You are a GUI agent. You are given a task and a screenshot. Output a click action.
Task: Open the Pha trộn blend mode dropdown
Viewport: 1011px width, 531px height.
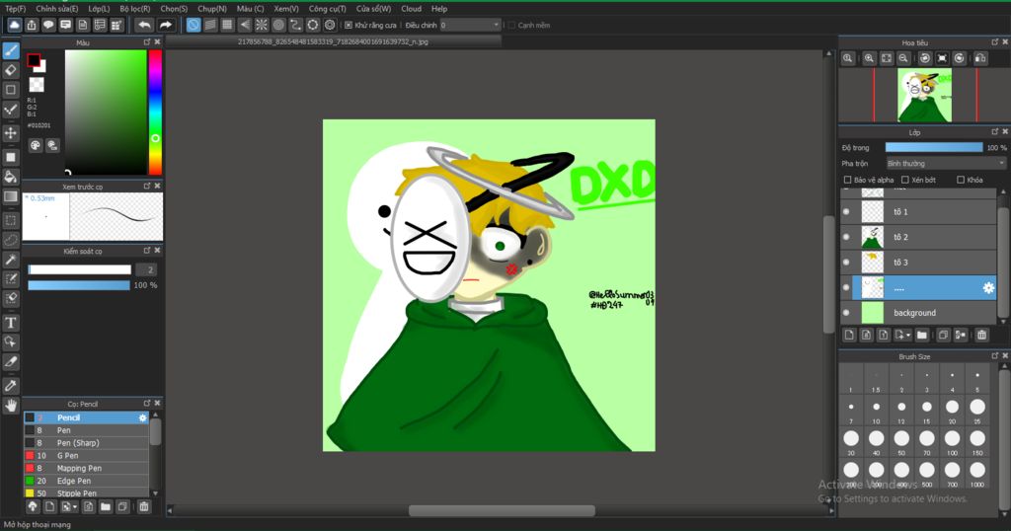[x=946, y=164]
